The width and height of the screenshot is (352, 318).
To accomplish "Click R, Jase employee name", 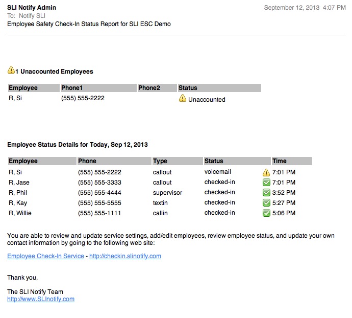I will [x=19, y=183].
